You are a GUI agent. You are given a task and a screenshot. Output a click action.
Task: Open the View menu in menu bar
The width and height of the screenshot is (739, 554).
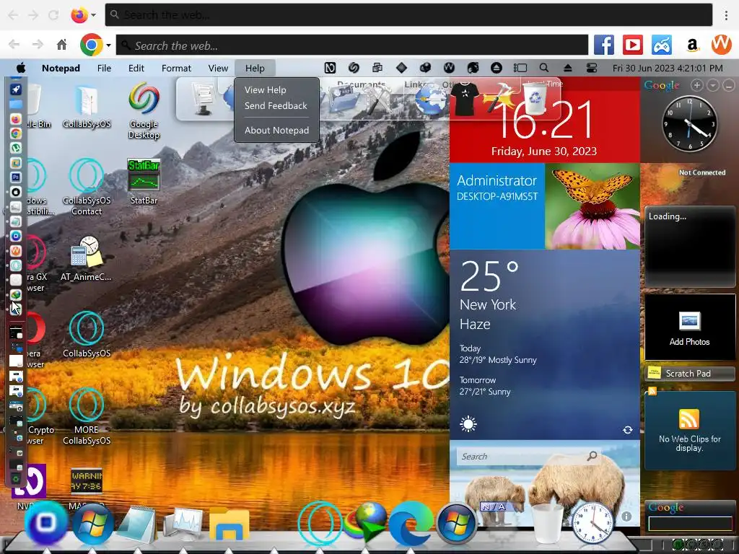[x=218, y=68]
